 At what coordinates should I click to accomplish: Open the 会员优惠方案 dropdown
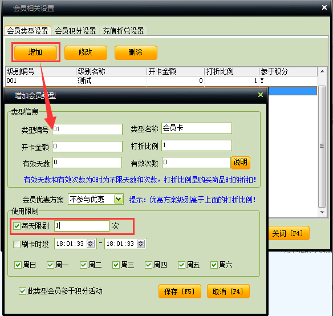pos(118,199)
